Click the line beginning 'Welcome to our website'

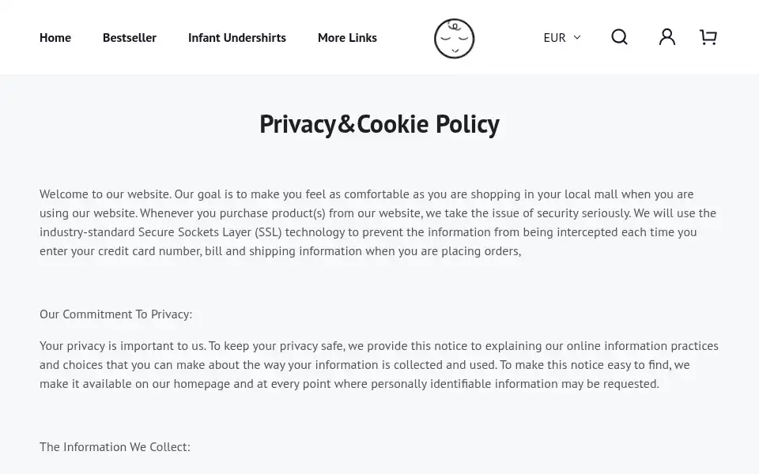click(x=366, y=194)
